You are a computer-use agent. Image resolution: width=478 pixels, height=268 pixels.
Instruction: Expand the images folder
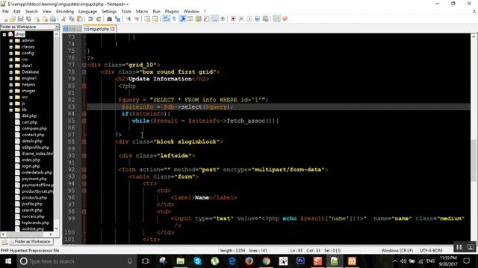coord(10,91)
